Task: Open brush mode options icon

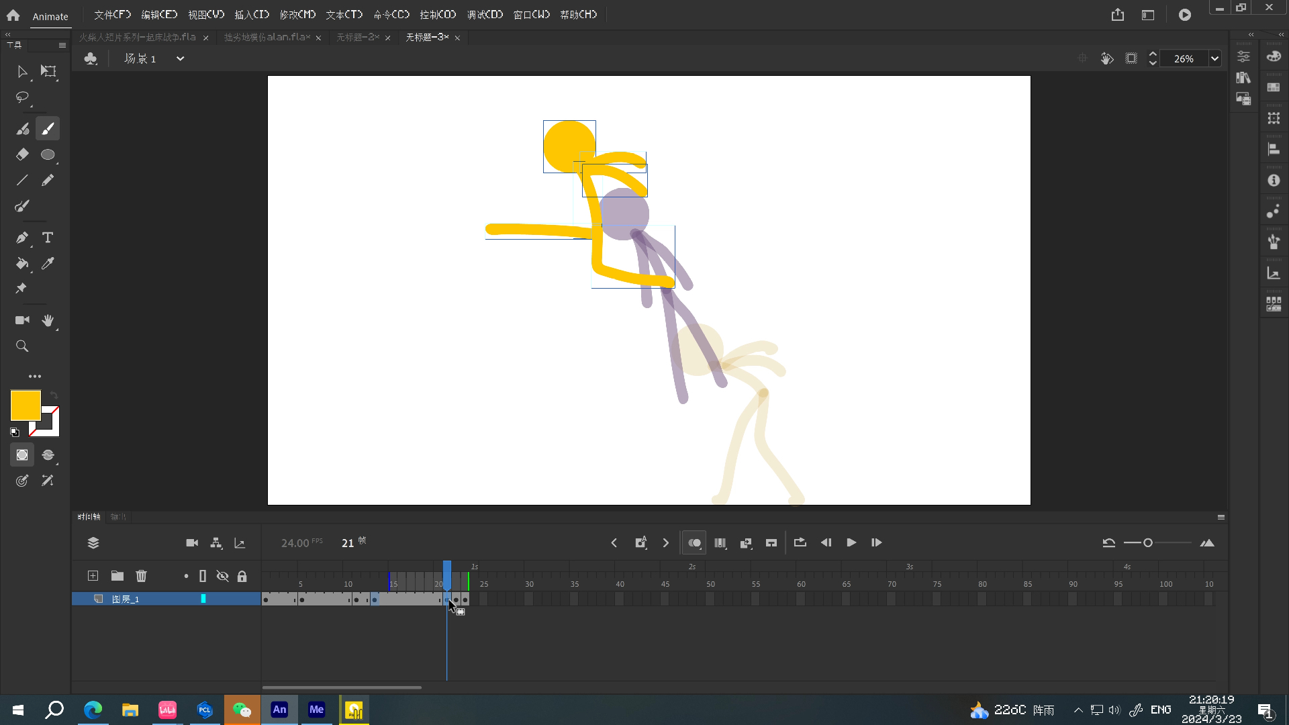Action: [x=48, y=455]
